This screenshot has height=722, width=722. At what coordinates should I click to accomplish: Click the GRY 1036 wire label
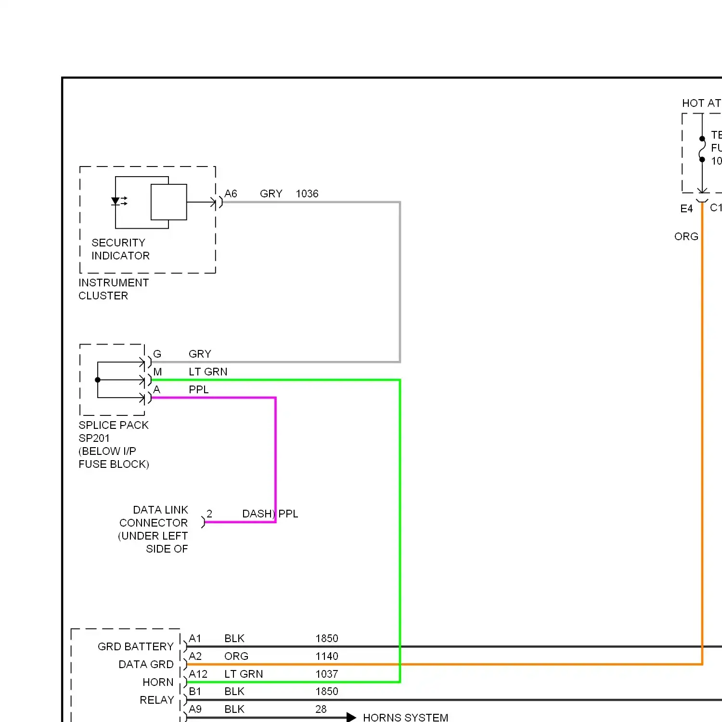289,193
